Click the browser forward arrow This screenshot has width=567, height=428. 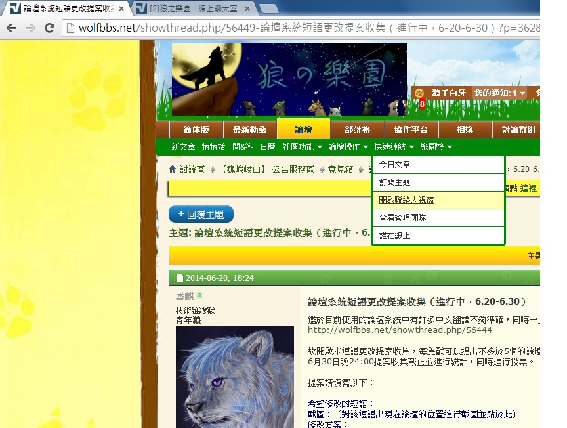pos(30,28)
